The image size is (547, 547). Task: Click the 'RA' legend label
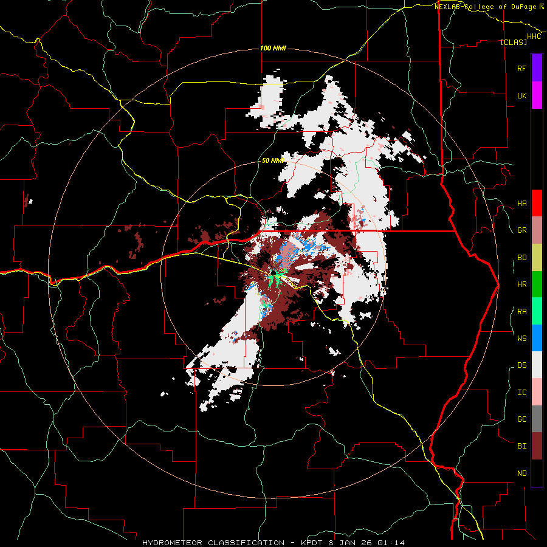[x=521, y=312]
